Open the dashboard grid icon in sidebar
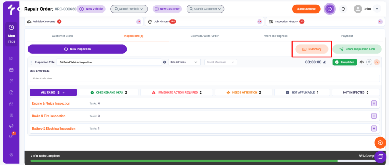 [x=11, y=59]
